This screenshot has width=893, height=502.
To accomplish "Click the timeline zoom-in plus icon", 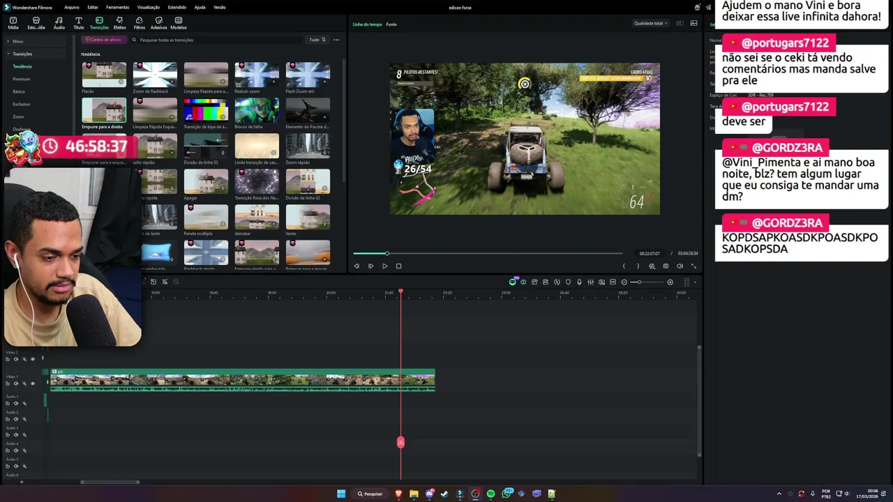I will pos(670,282).
